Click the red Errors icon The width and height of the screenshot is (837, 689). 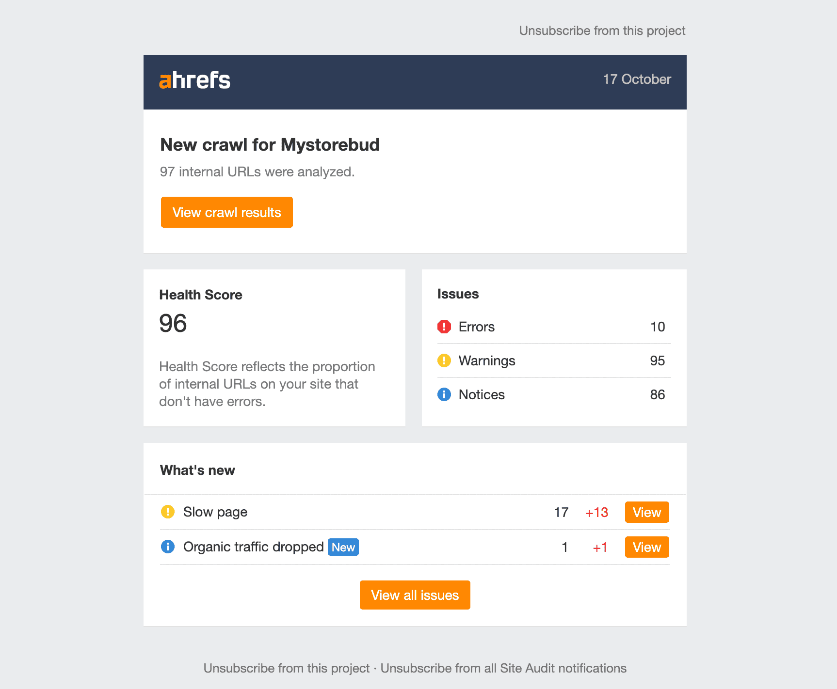point(444,327)
